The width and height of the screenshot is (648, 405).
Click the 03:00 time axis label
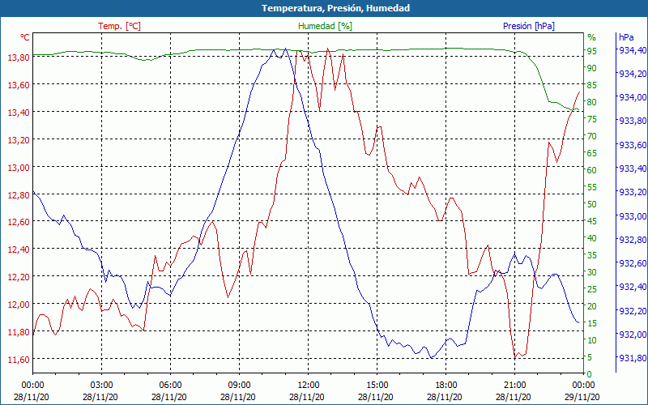tap(102, 386)
